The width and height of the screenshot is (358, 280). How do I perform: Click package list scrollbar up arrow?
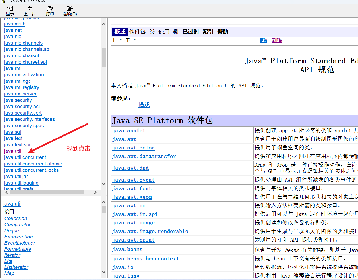point(104,24)
